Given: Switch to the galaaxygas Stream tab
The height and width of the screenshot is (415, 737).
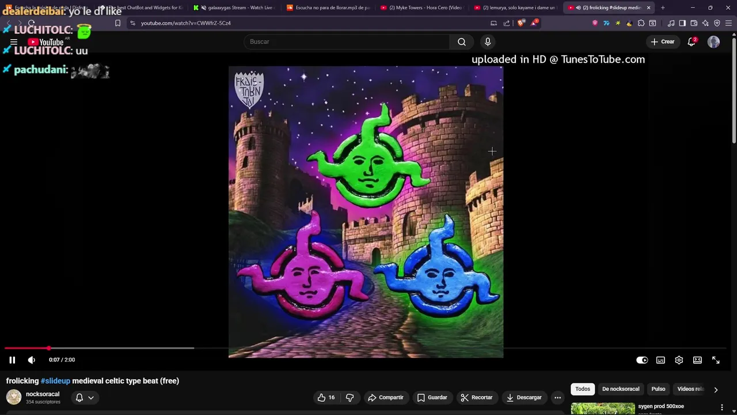Looking at the screenshot, I should 235,7.
